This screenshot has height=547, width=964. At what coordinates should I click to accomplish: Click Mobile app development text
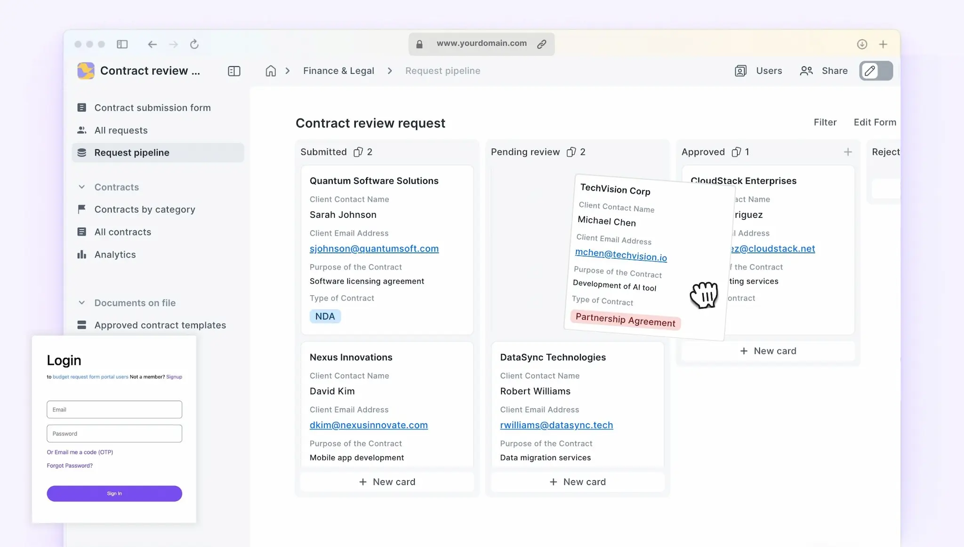click(356, 458)
